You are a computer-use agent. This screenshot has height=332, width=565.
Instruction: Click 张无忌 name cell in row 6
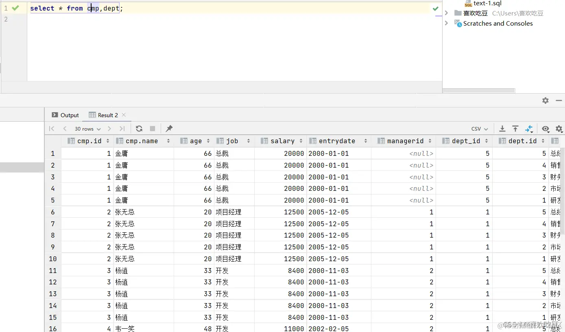144,212
